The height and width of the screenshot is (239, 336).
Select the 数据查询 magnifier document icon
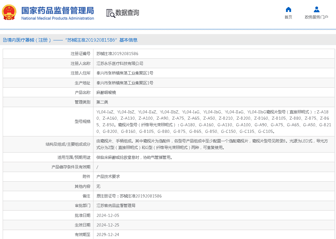point(110,13)
